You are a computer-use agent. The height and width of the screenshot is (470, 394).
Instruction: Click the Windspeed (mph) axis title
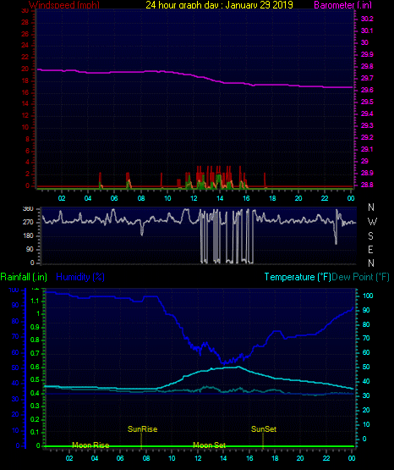point(64,4)
